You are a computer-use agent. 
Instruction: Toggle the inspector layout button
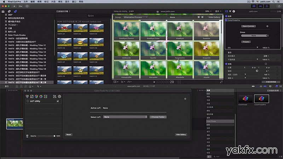pyautogui.click(x=267, y=6)
